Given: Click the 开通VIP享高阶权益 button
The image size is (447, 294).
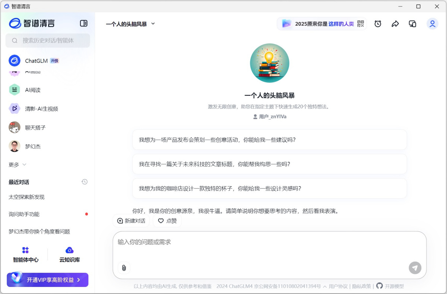Looking at the screenshot, I should 47,279.
